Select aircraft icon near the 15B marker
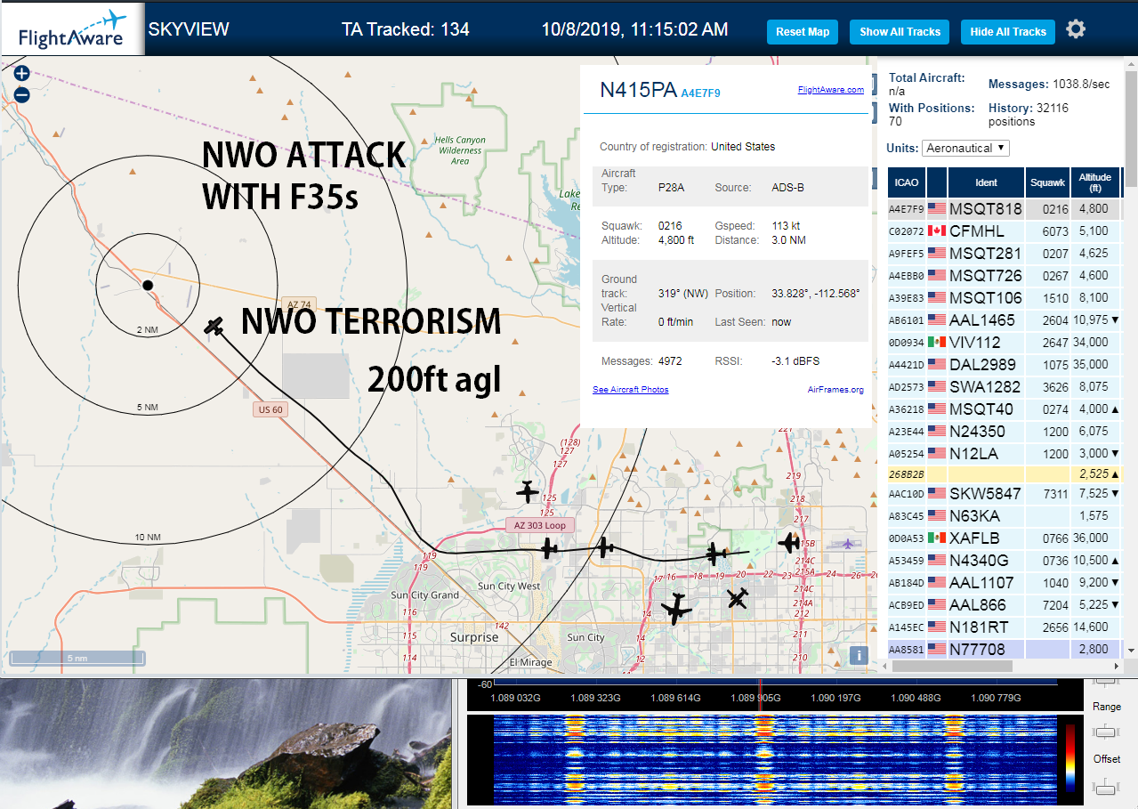 789,542
